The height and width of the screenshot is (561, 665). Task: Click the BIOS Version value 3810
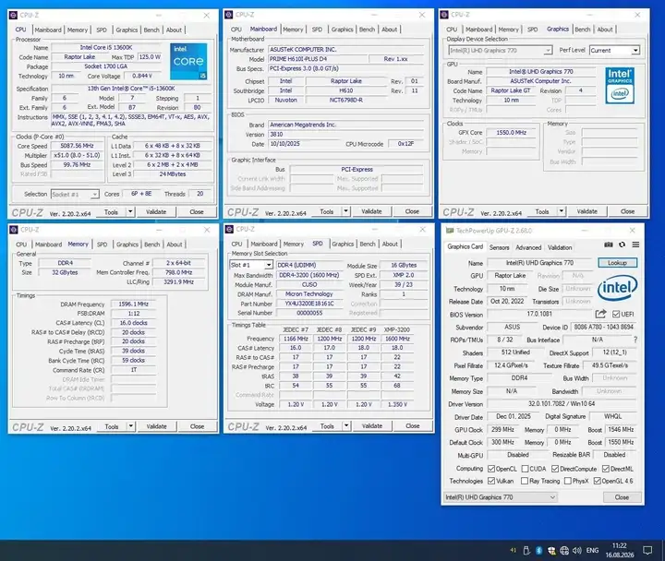tap(346, 135)
